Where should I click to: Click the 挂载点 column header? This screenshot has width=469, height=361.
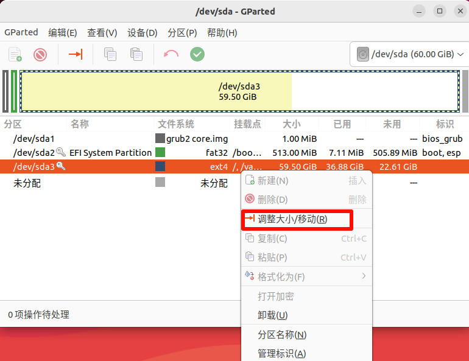pyautogui.click(x=247, y=124)
